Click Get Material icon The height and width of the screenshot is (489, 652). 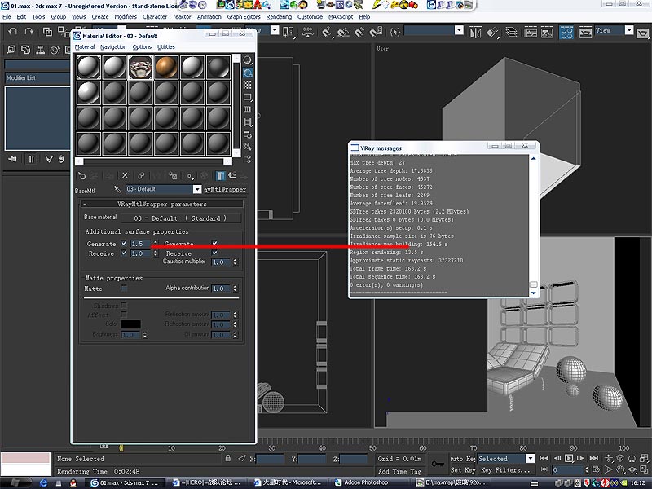[82, 176]
